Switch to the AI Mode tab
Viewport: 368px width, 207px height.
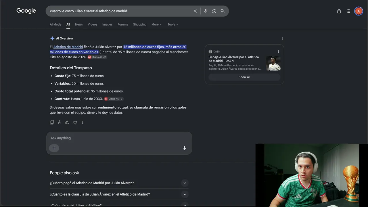(x=55, y=24)
